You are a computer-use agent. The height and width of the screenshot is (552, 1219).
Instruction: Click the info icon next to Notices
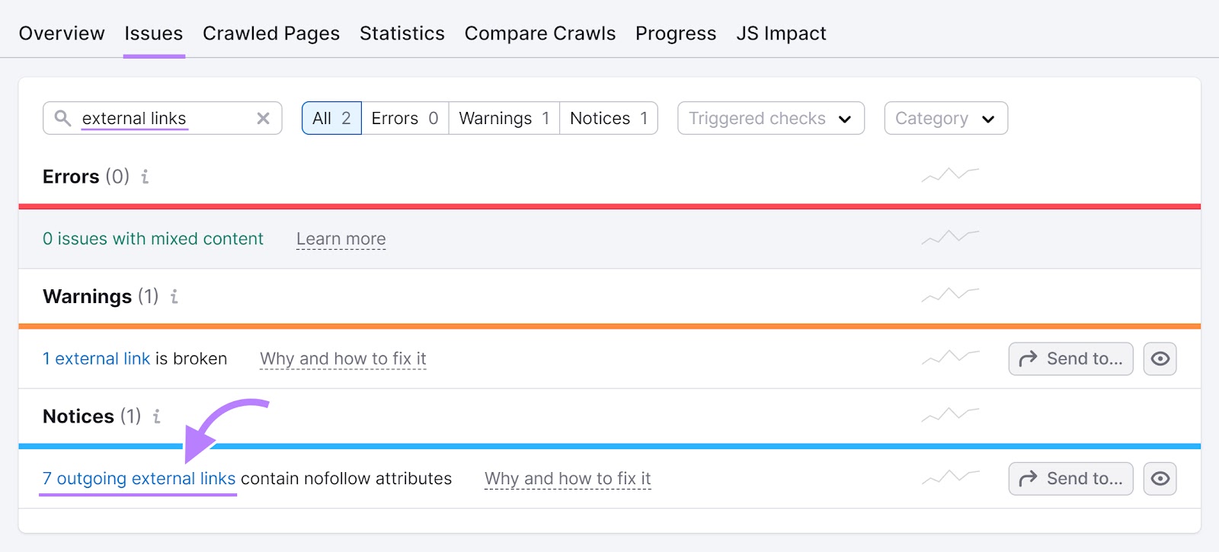pos(156,417)
